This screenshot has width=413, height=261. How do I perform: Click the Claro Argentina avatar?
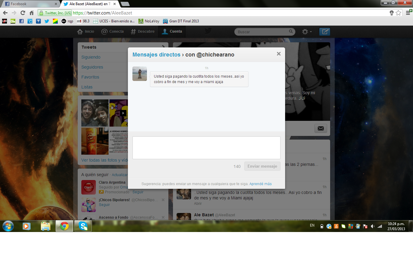[89, 187]
